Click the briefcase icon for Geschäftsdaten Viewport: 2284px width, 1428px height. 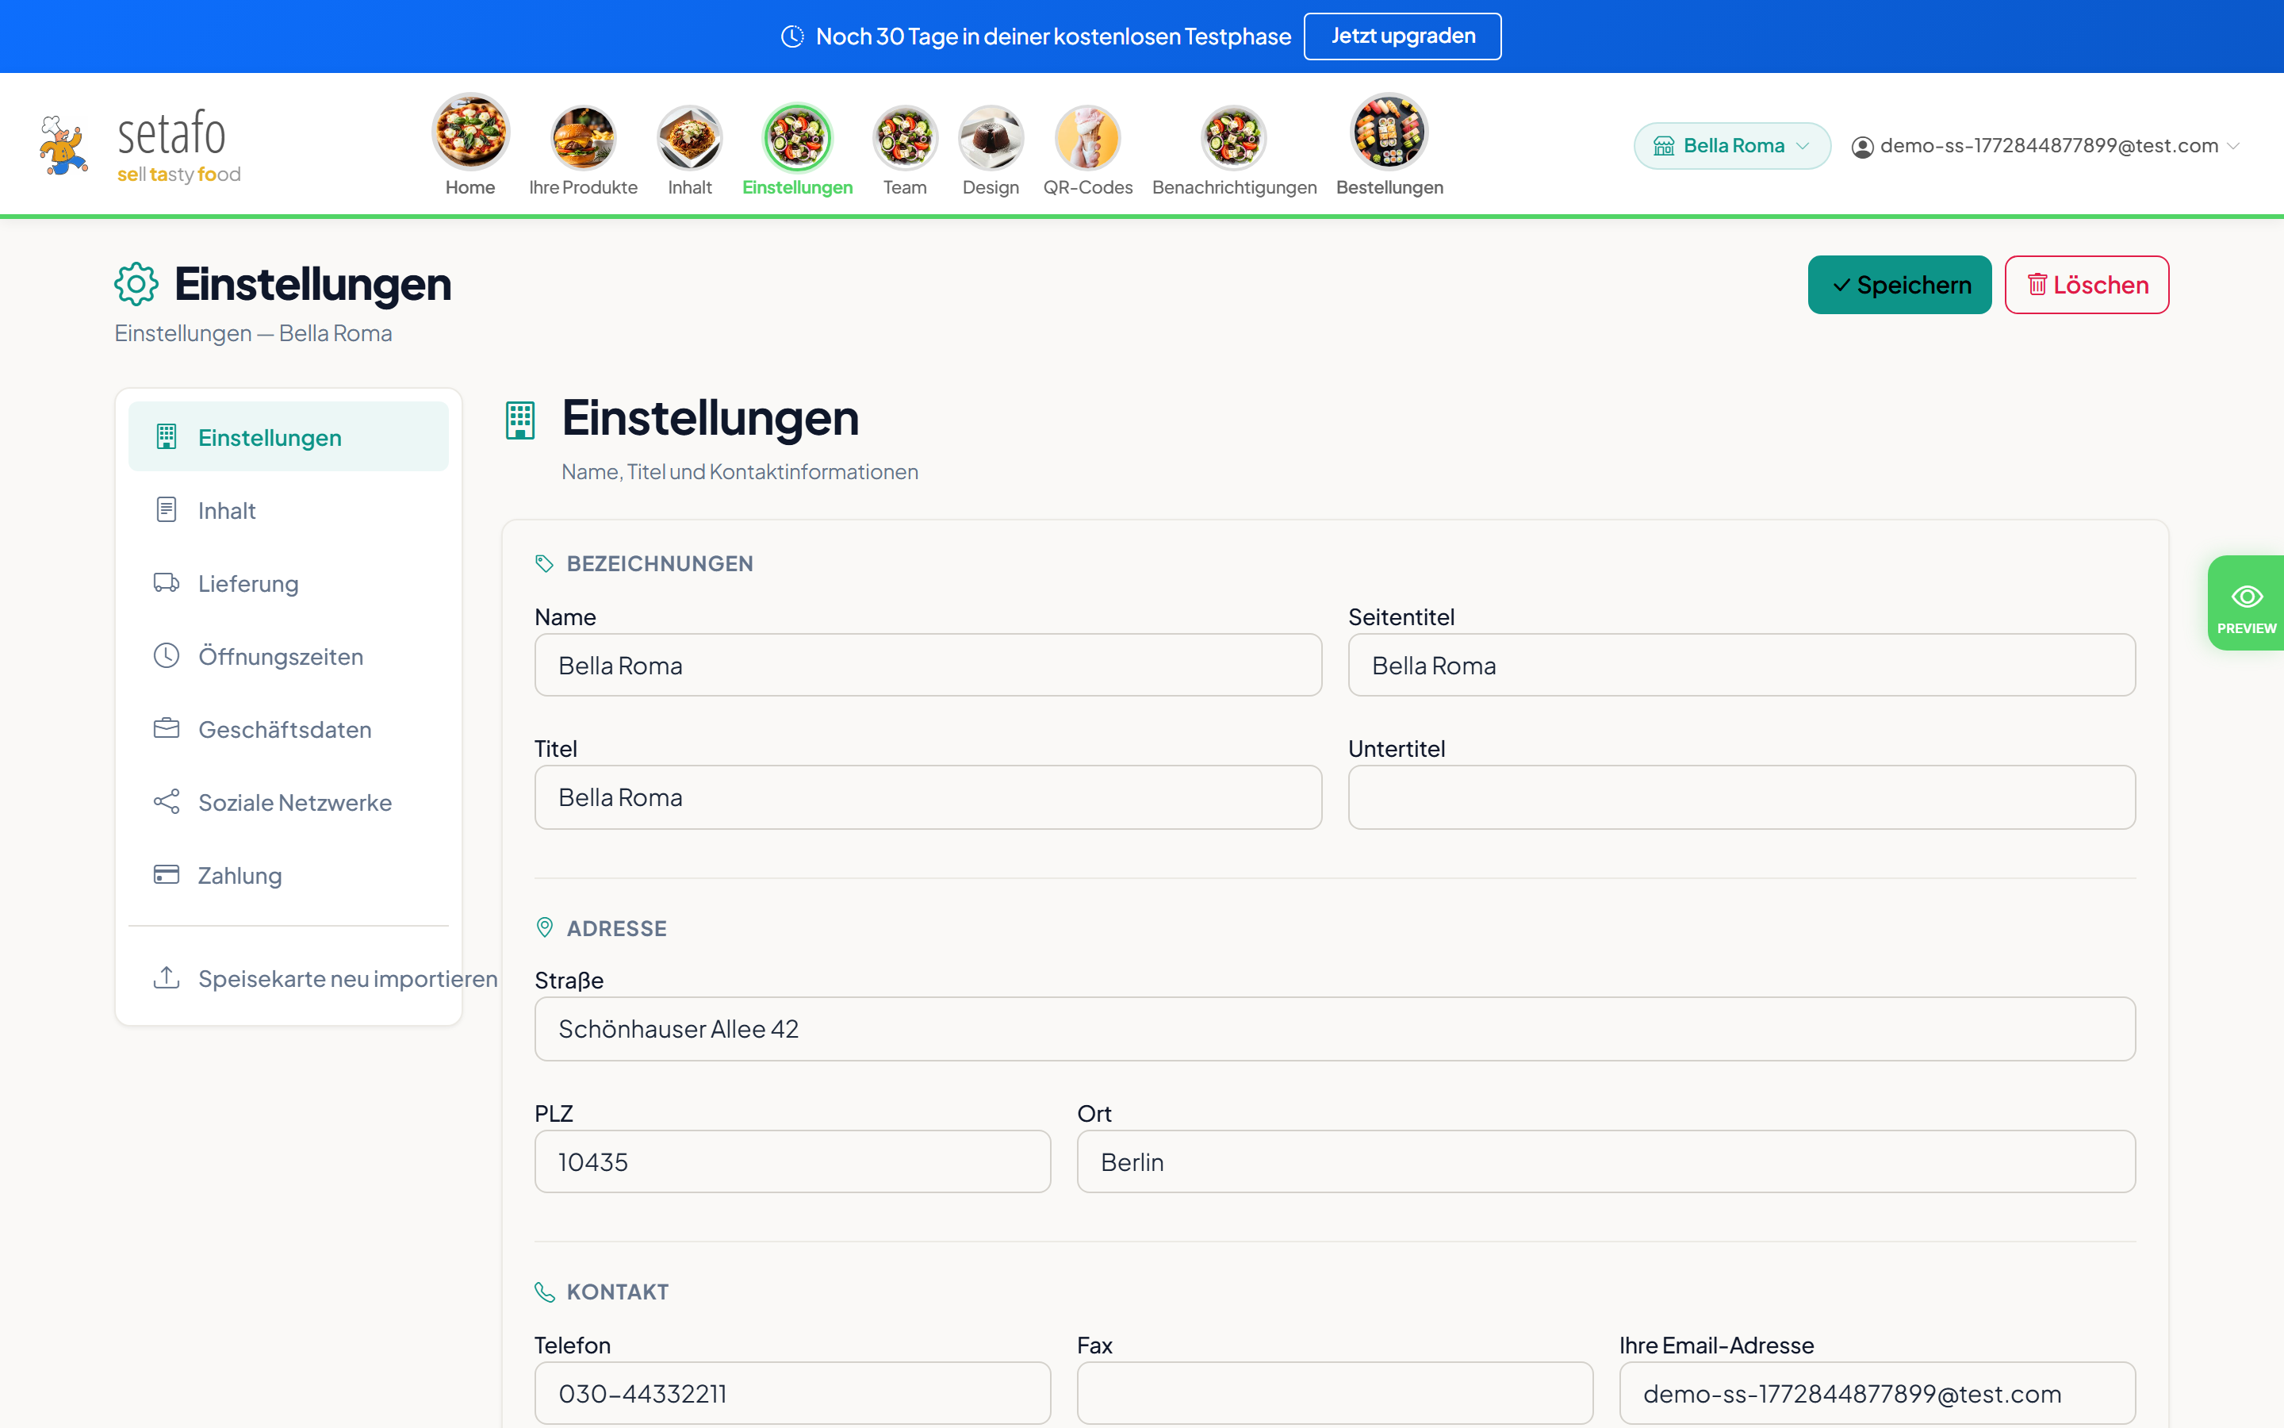point(166,728)
